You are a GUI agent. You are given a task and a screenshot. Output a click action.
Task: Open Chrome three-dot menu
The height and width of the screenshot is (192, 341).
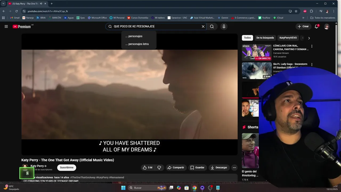tap(334, 11)
